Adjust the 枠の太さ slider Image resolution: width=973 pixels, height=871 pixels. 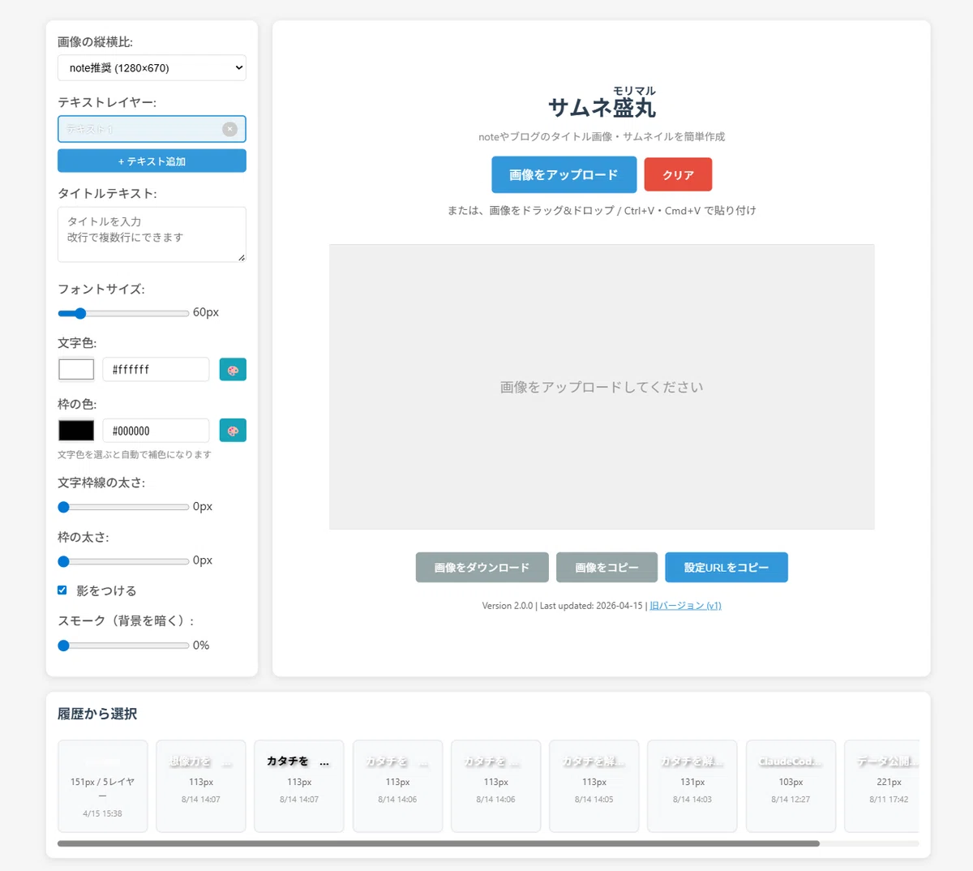(x=123, y=561)
